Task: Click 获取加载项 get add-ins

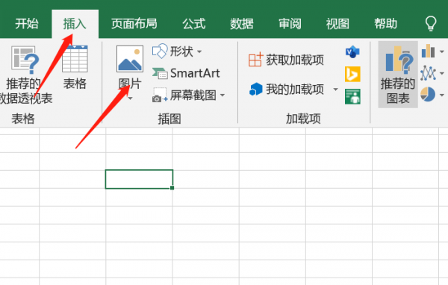Action: pyautogui.click(x=286, y=60)
